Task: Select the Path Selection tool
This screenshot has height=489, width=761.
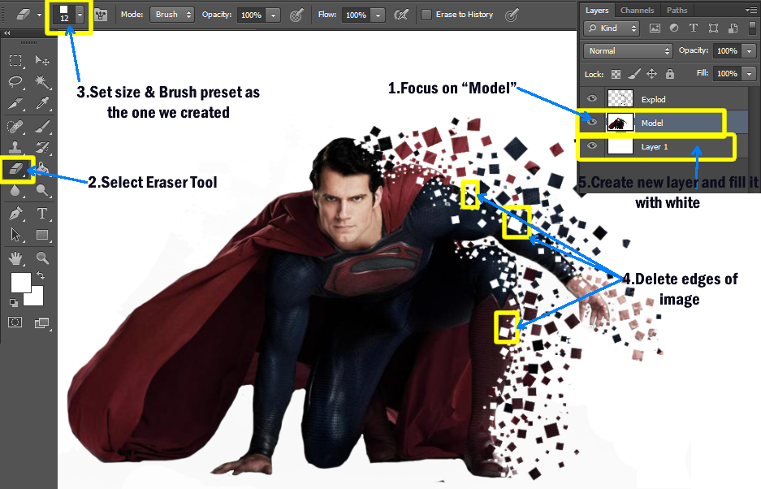Action: tap(15, 235)
